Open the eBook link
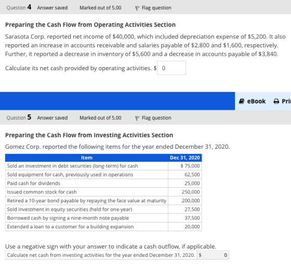The image size is (291, 271). tap(256, 101)
